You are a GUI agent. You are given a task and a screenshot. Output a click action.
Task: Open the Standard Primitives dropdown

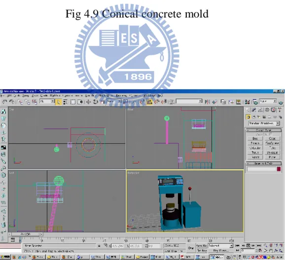264,123
